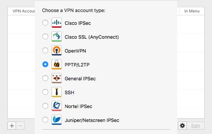Select the Cisco IPSec radio button

45,23
